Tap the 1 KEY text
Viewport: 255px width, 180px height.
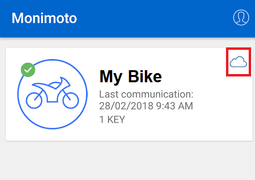click(112, 120)
